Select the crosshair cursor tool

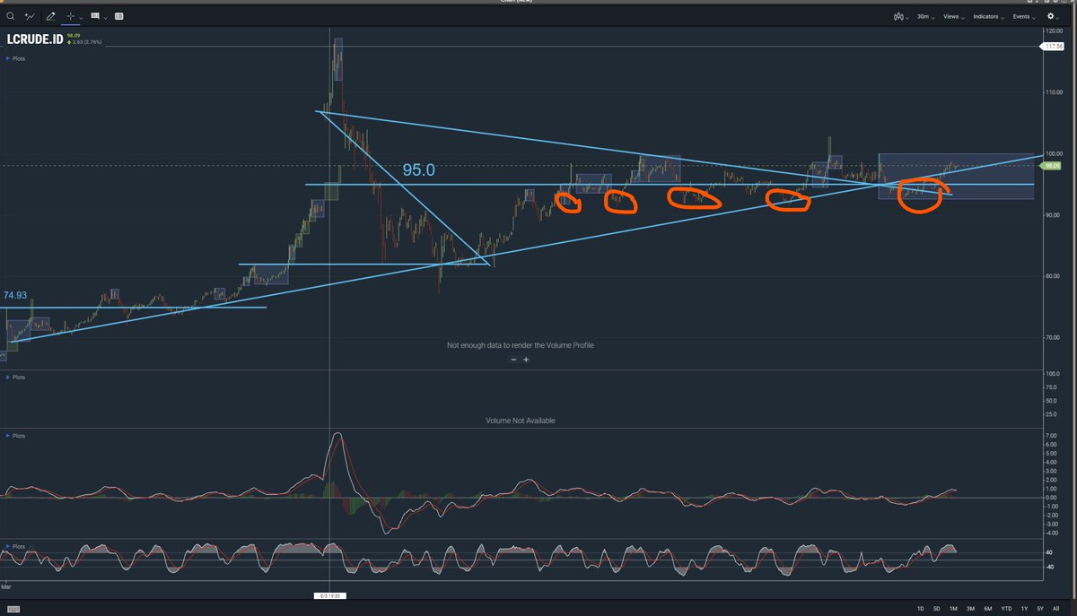[x=71, y=16]
